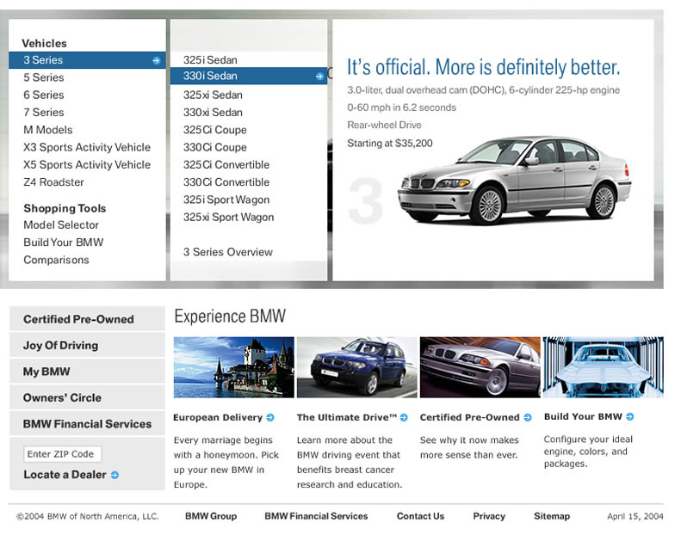Open Owners' Circle section
This screenshot has height=541, width=681.
click(87, 397)
